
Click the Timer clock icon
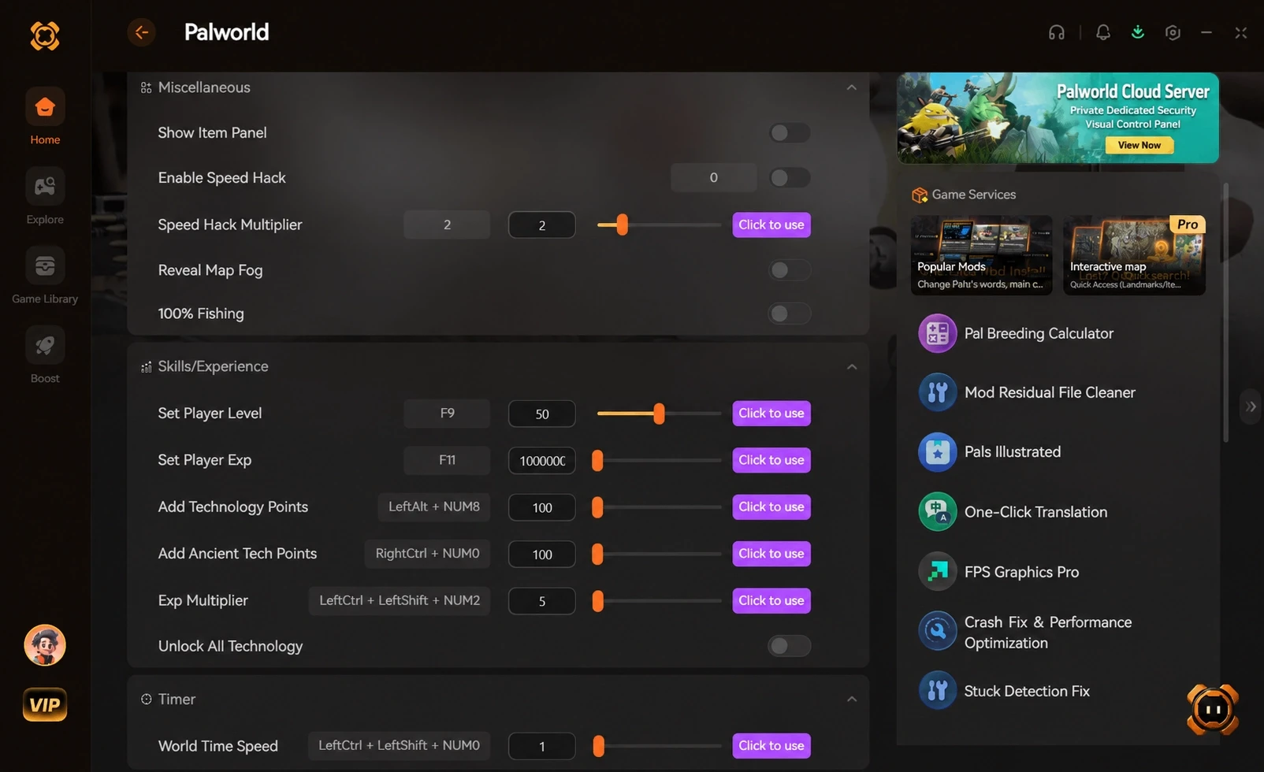(147, 700)
